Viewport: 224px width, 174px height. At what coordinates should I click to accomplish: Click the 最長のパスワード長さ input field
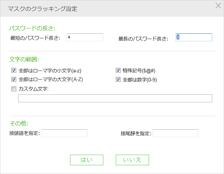(x=194, y=38)
